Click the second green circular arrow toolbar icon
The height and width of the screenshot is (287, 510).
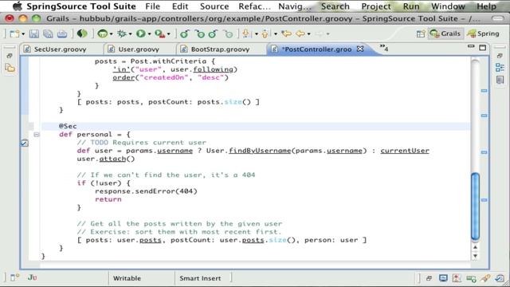pos(199,33)
